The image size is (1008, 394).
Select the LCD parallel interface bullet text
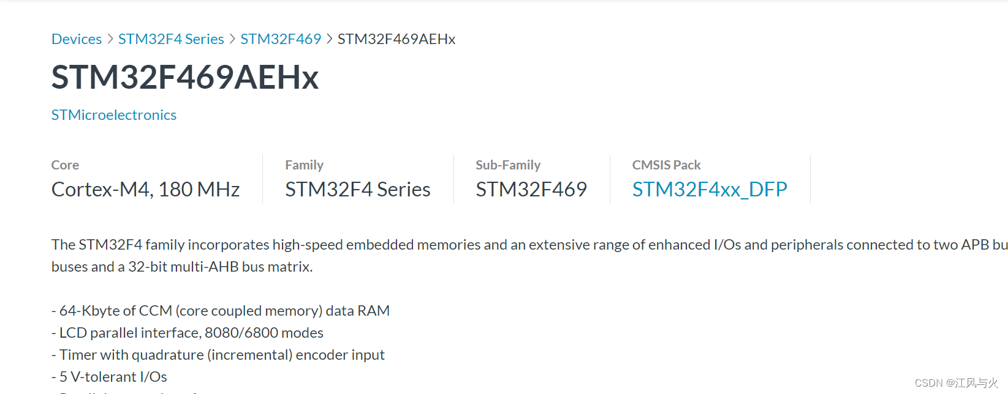pyautogui.click(x=187, y=333)
